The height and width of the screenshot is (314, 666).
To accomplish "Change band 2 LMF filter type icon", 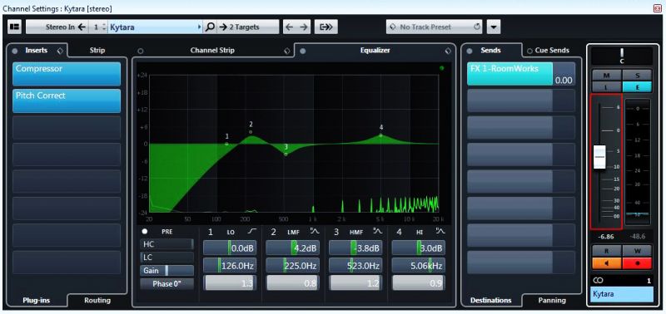I will pyautogui.click(x=315, y=232).
